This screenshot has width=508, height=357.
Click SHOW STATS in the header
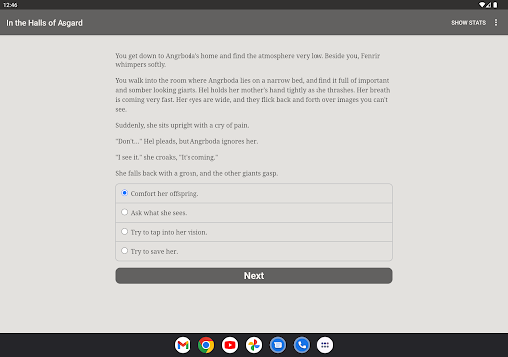[x=468, y=23]
